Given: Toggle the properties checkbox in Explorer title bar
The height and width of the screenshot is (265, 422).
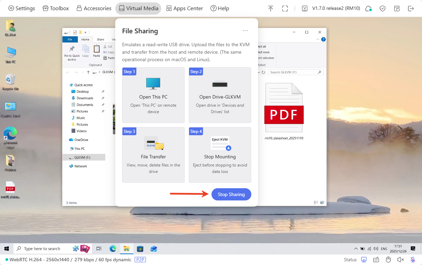Looking at the screenshot, I should [x=75, y=32].
